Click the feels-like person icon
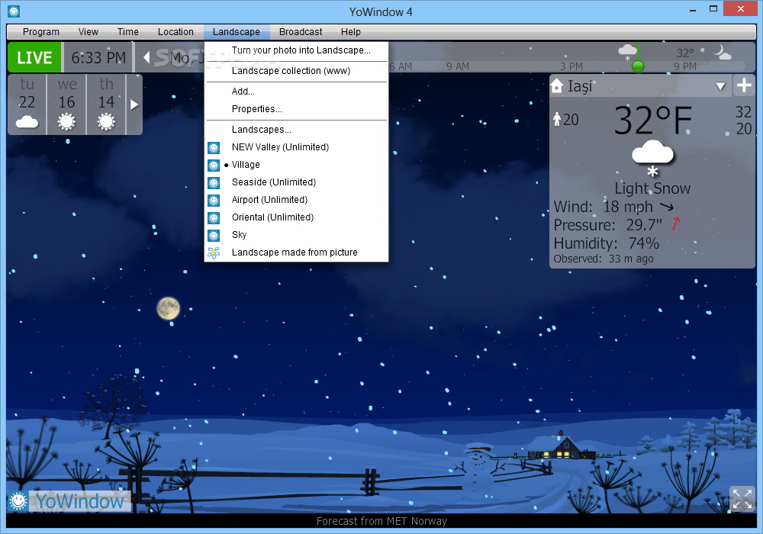Image resolution: width=763 pixels, height=534 pixels. [557, 119]
